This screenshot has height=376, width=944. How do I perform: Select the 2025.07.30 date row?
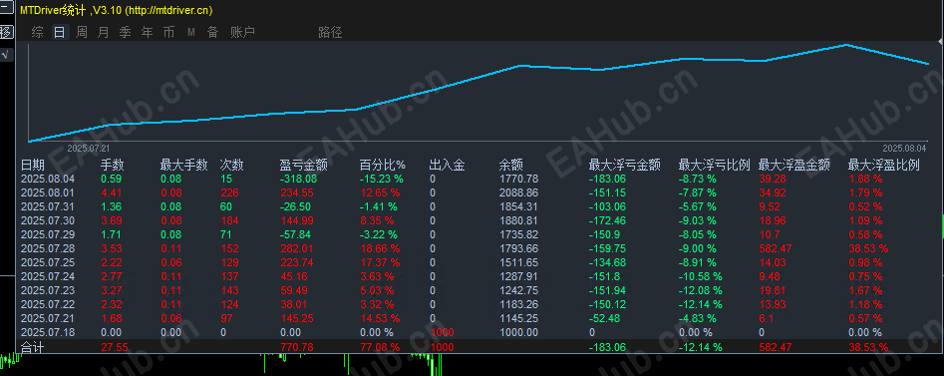48,220
